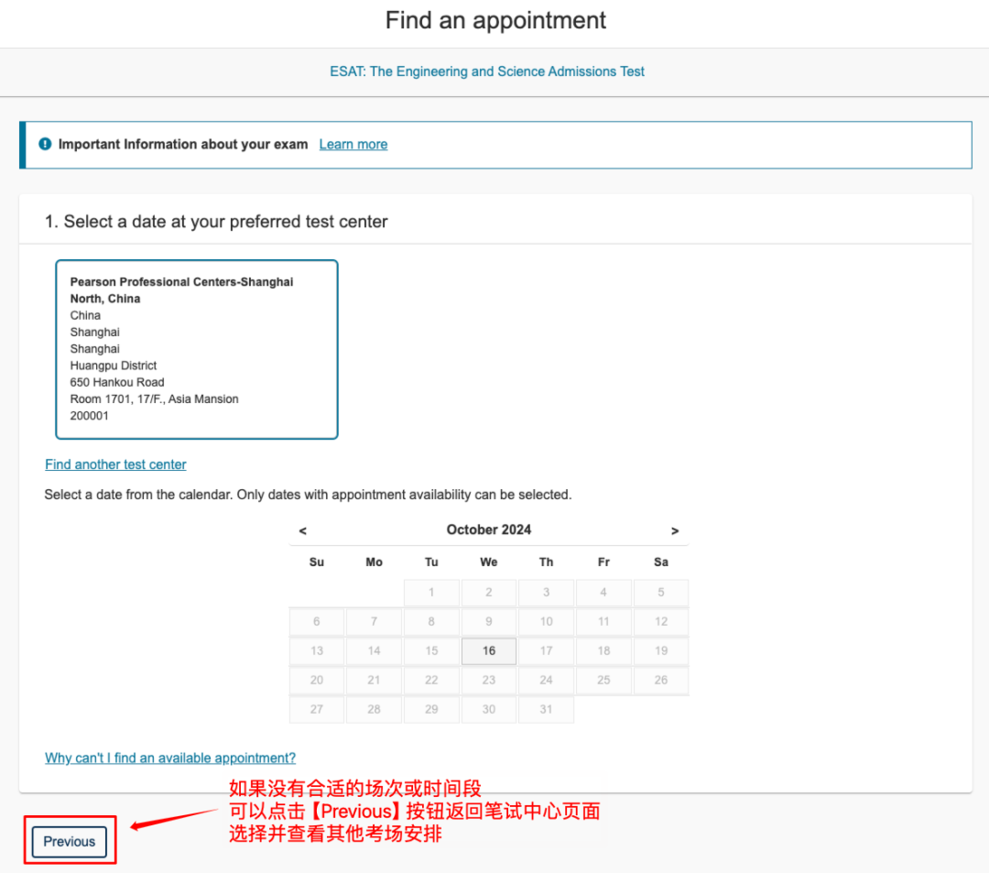989x873 pixels.
Task: Click Find another test center link
Action: point(115,464)
